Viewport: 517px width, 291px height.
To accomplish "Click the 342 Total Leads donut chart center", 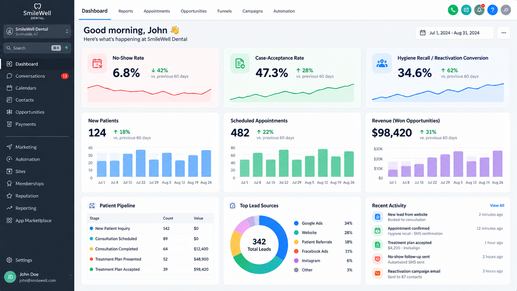I will coord(259,245).
